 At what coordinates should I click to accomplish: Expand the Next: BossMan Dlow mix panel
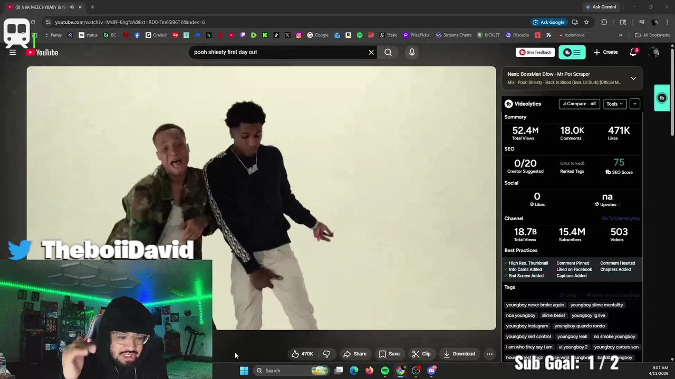[633, 78]
